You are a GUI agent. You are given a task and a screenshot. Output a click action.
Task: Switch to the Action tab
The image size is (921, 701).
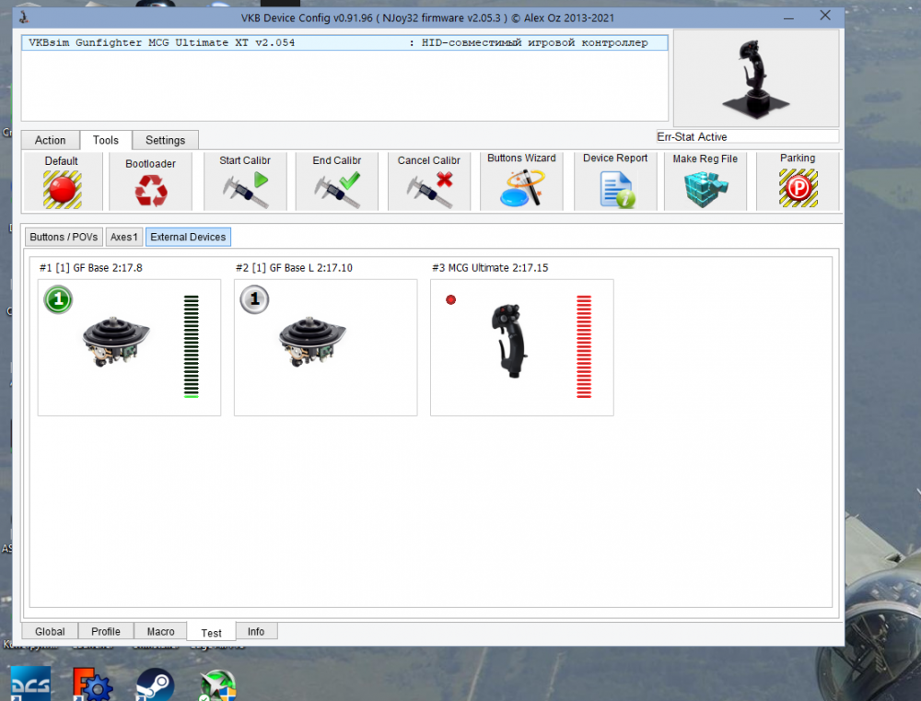(x=51, y=140)
